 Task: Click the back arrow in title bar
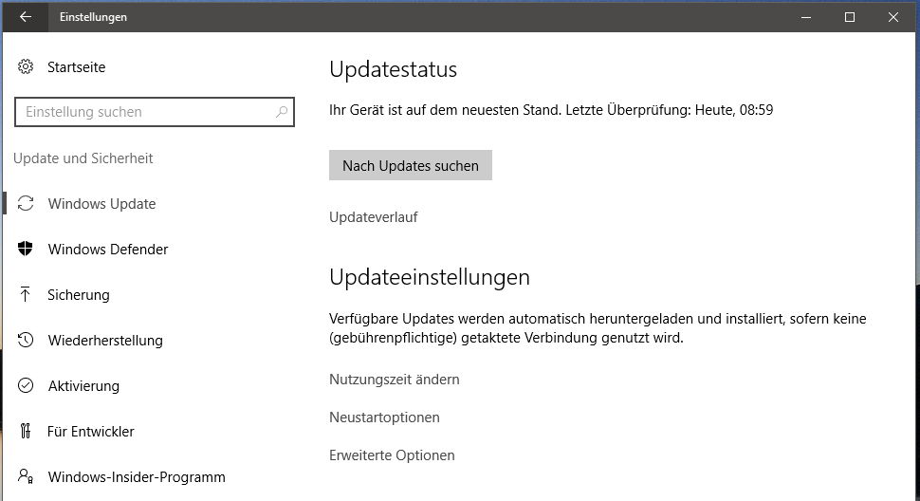click(x=26, y=16)
